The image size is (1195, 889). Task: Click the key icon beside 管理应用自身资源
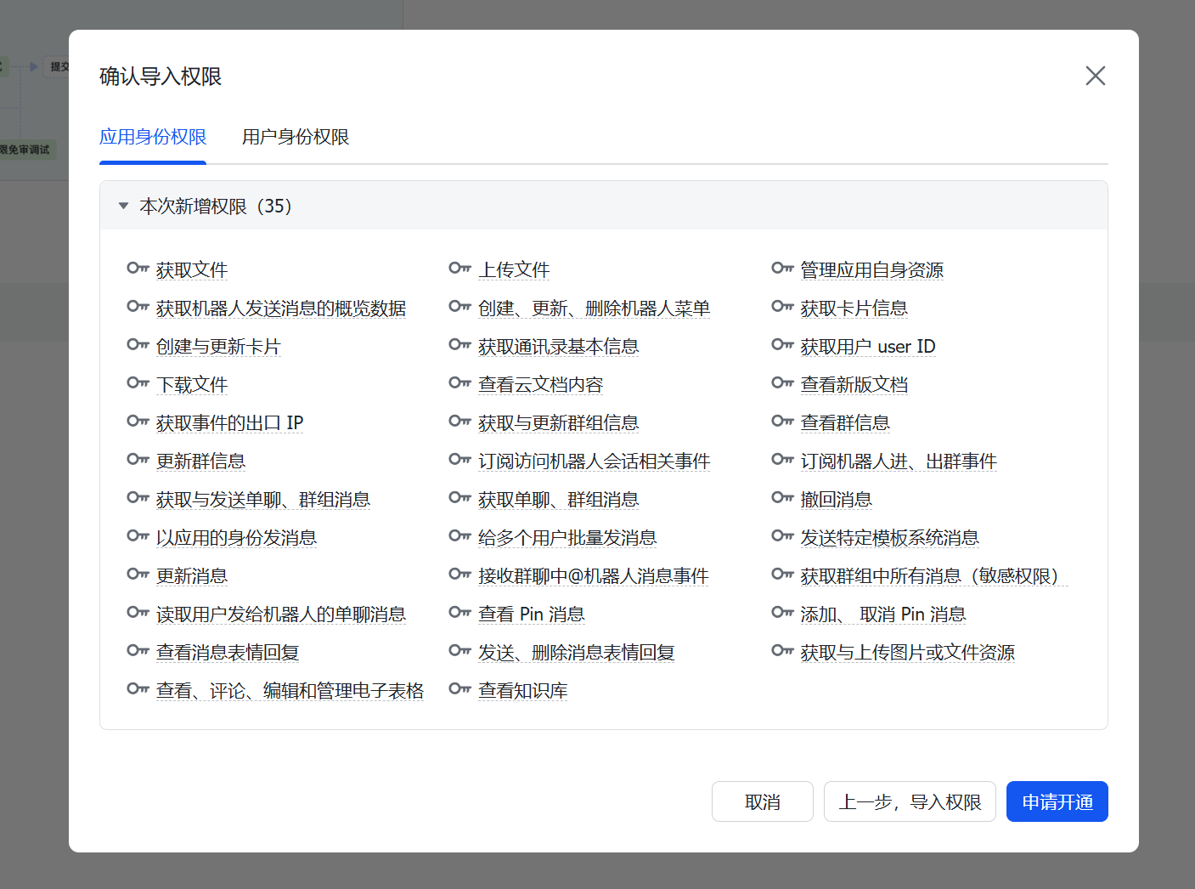tap(782, 269)
